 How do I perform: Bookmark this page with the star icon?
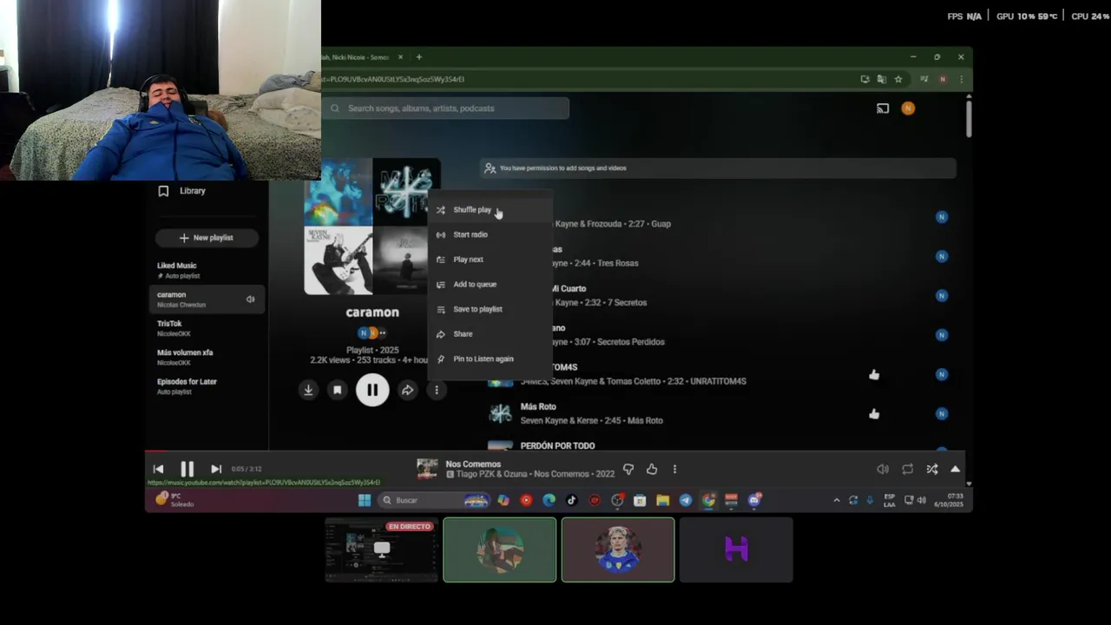coord(898,79)
